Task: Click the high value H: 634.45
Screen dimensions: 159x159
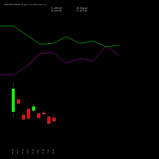Action: pos(82,8)
